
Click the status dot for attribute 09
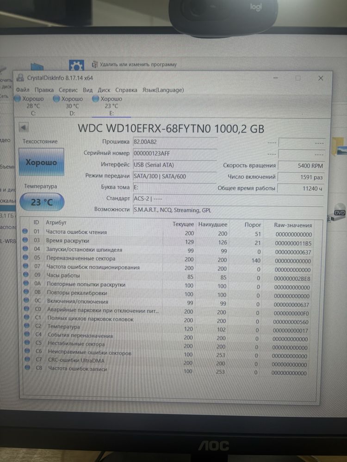pyautogui.click(x=26, y=274)
